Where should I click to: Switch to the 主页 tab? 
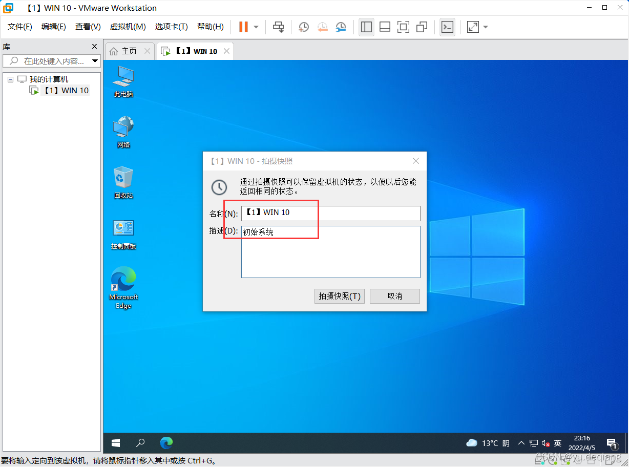click(129, 51)
